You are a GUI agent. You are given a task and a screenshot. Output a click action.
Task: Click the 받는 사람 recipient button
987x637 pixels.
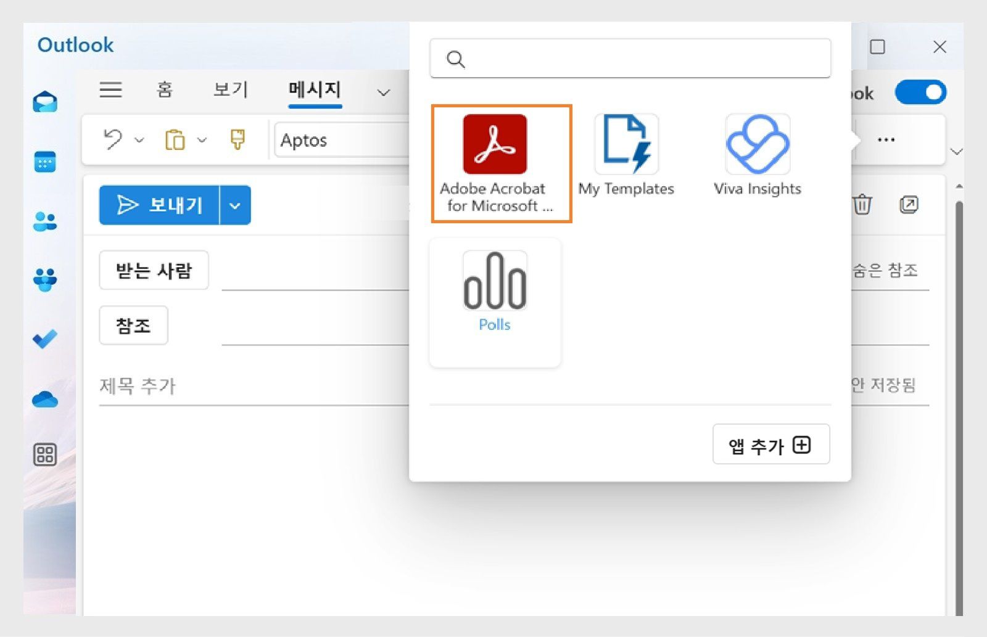154,270
